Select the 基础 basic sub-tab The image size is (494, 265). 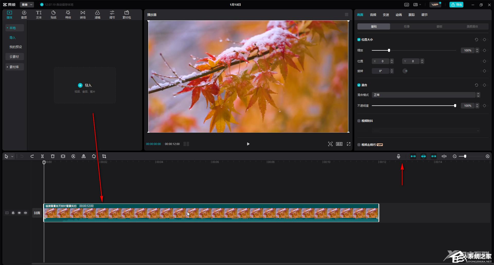pos(374,26)
